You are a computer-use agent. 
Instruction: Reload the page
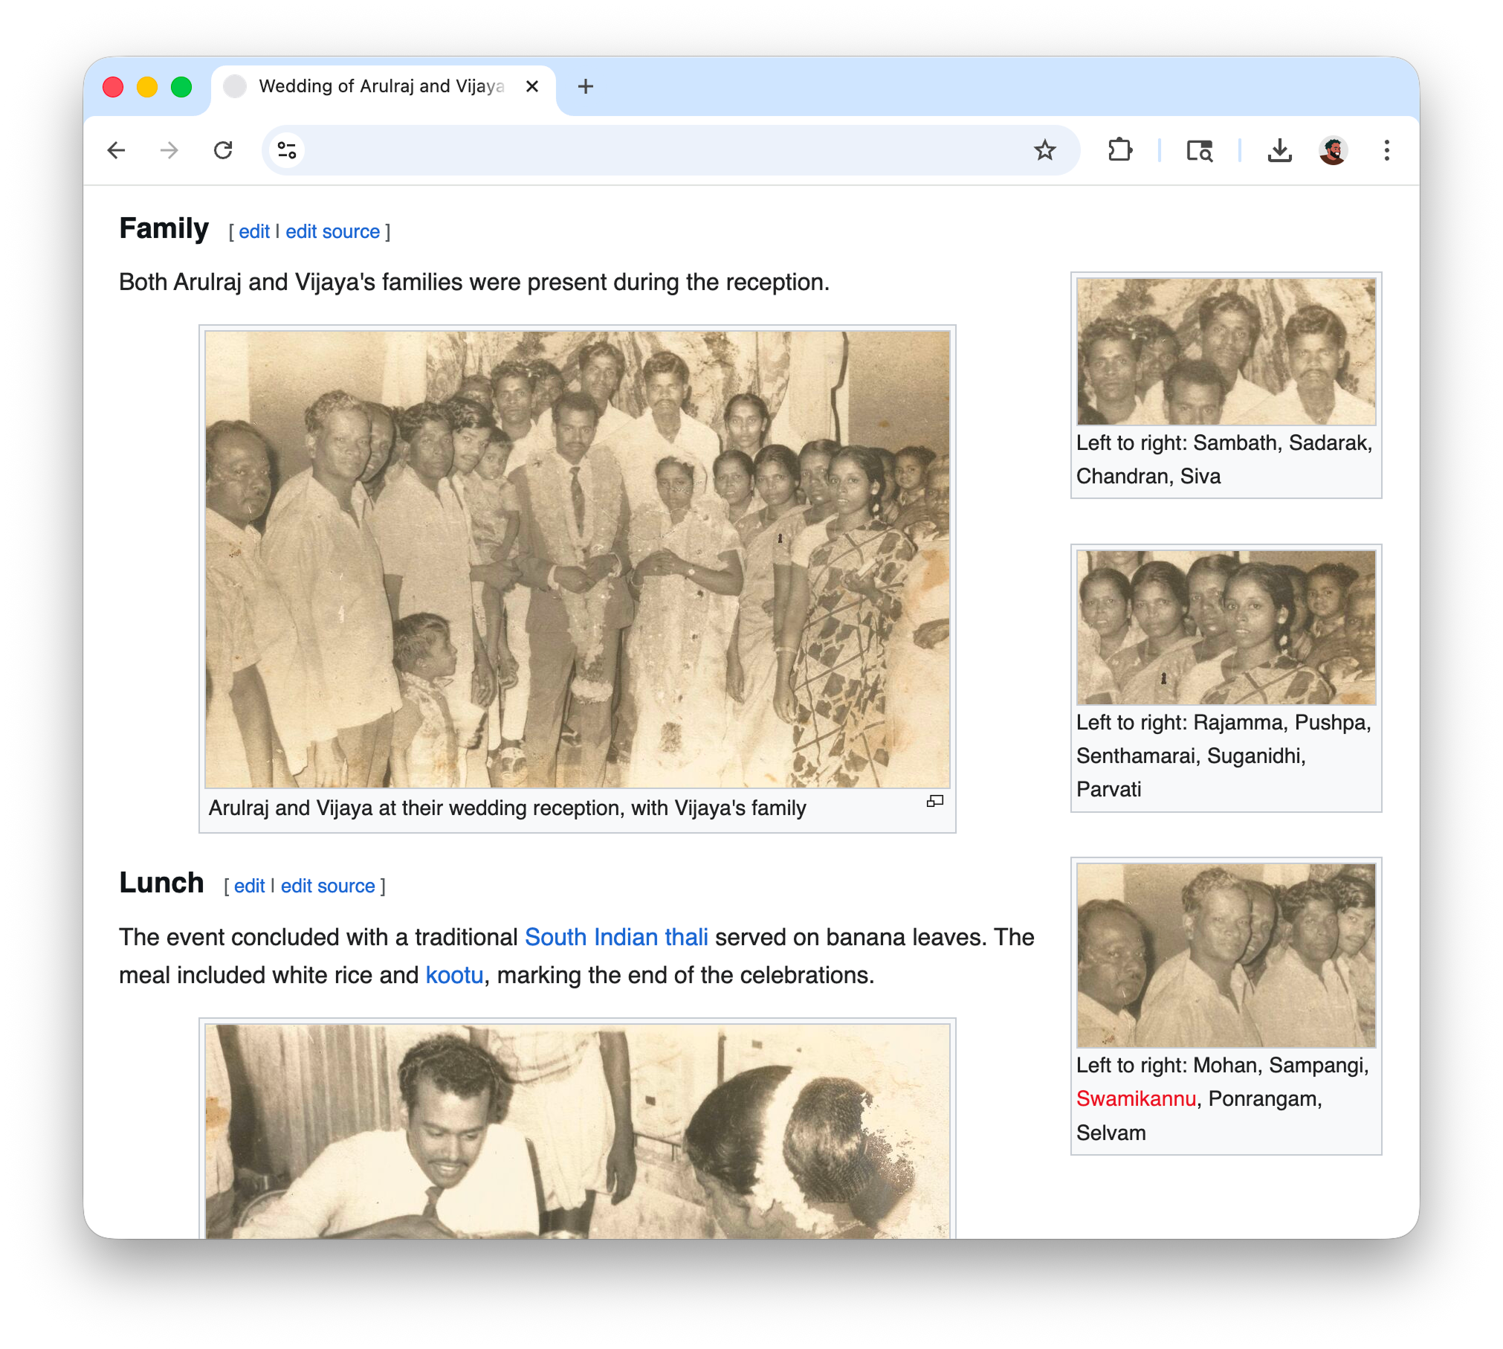click(223, 151)
